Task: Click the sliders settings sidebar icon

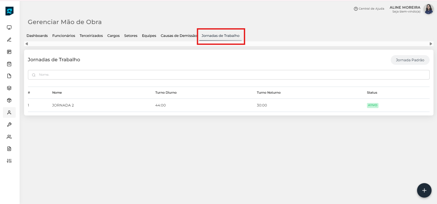Action: pyautogui.click(x=9, y=161)
